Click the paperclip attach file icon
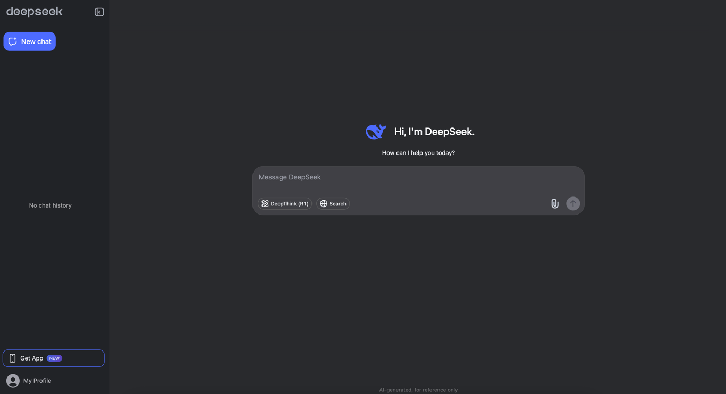The height and width of the screenshot is (394, 726). pos(554,204)
